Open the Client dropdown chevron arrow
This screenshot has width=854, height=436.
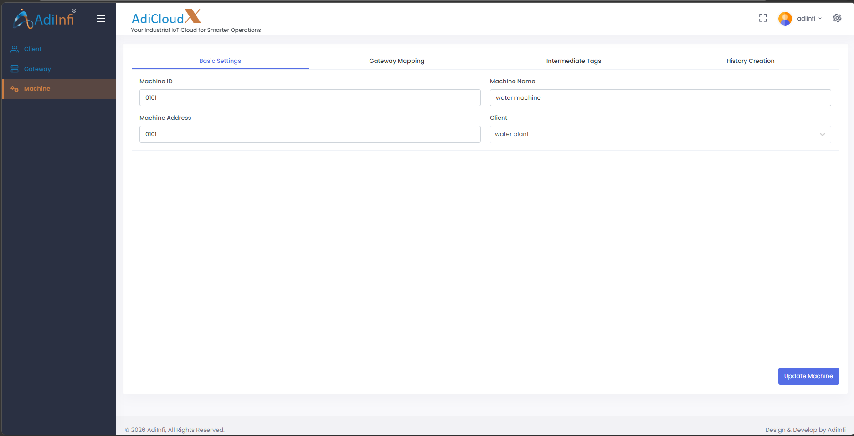click(x=823, y=134)
